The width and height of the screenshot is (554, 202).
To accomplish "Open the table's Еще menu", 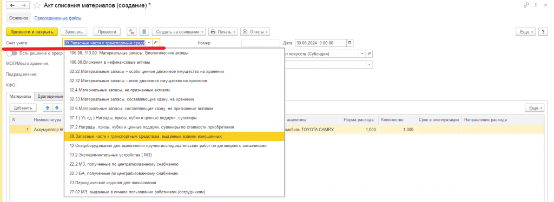I will [535, 107].
